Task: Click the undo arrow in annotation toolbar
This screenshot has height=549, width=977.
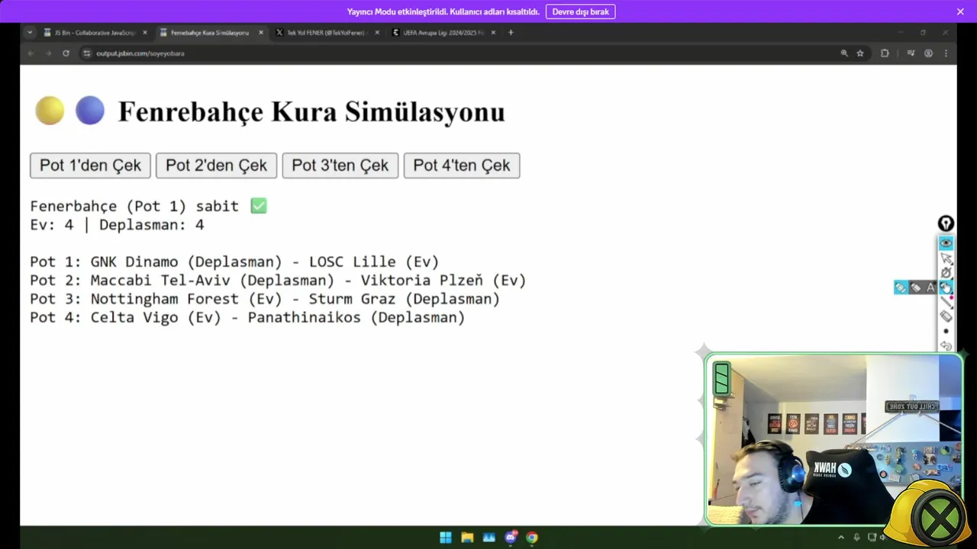Action: [946, 345]
